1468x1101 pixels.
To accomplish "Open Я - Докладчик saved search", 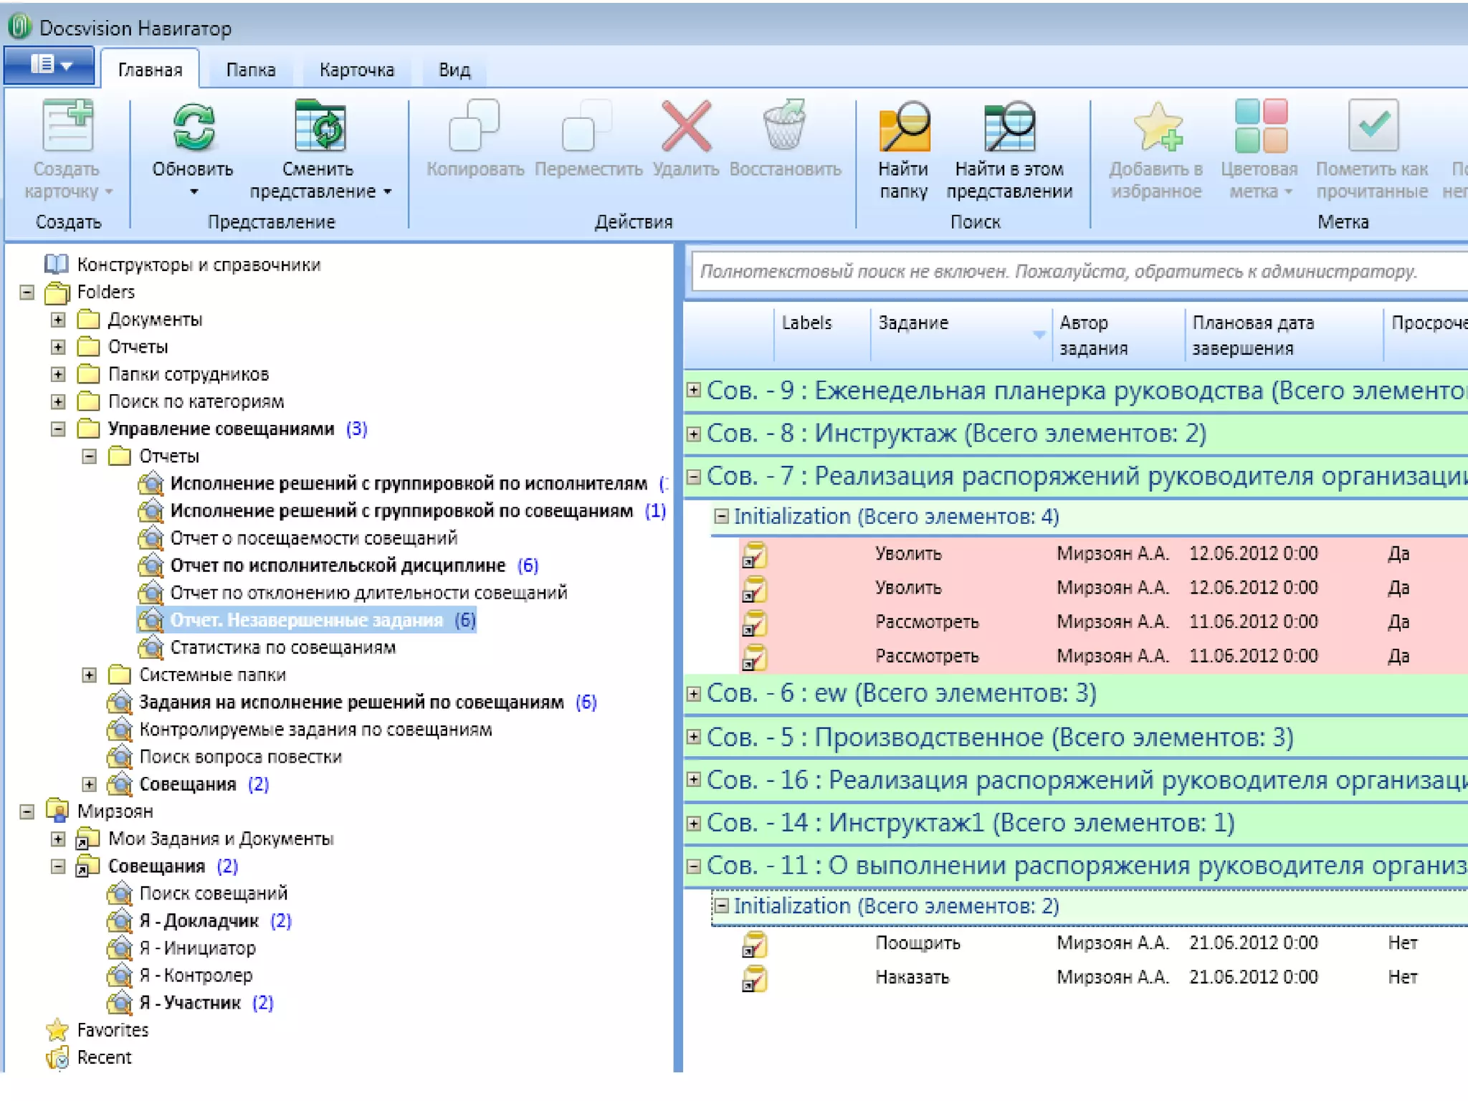I will (199, 921).
